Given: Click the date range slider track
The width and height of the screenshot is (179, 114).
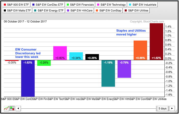Looking at the screenshot, I should [x=87, y=108].
